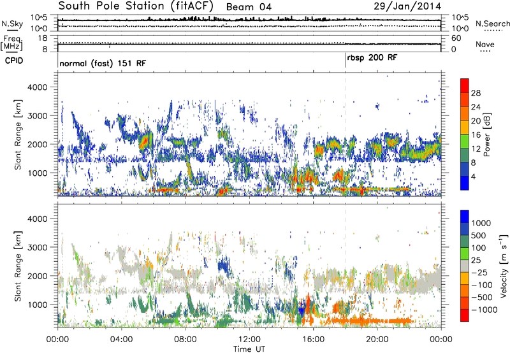510x353 pixels.
Task: Click the dashed CPID change line in power panel
Action: click(x=346, y=134)
